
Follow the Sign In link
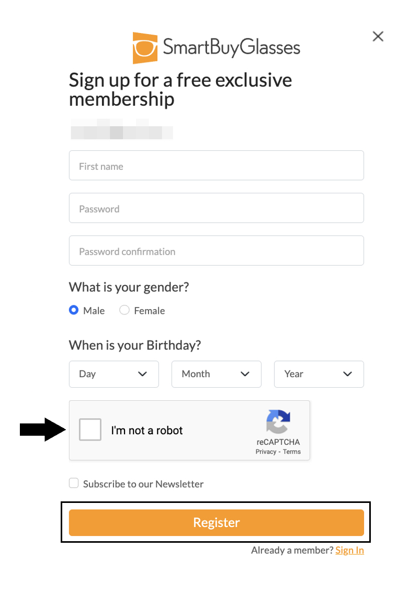[349, 551]
